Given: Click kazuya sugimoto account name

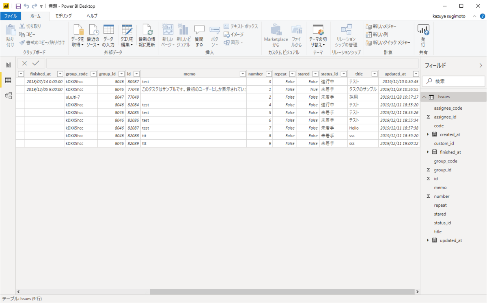Looking at the screenshot, I should point(449,16).
